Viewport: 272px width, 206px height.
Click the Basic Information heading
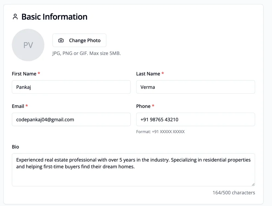54,17
